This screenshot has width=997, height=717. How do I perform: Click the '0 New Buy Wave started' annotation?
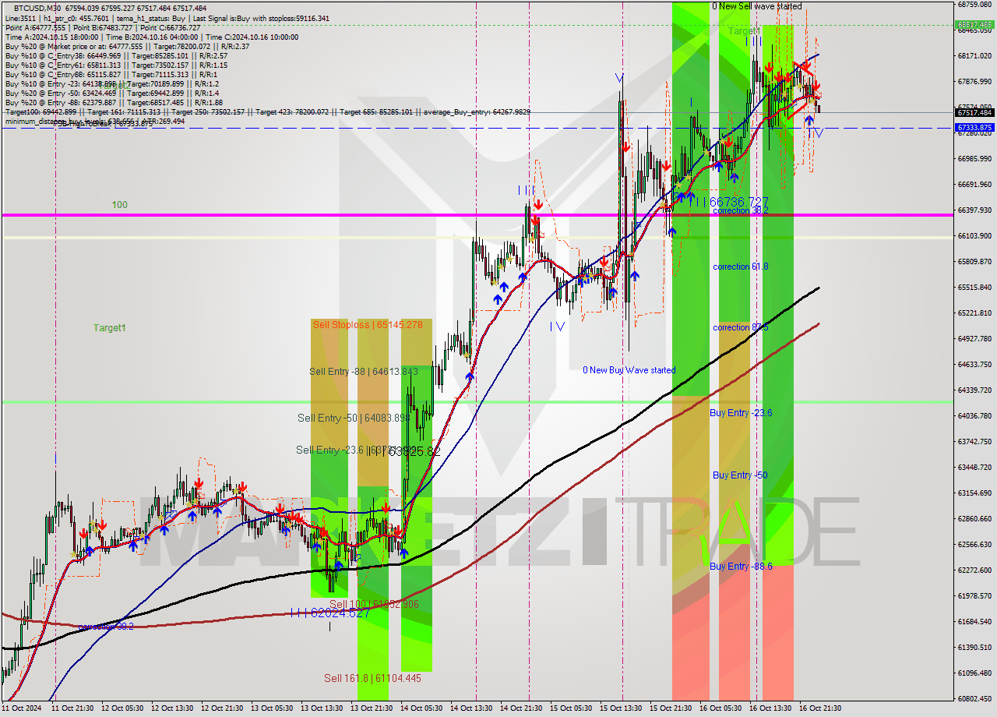[x=629, y=370]
